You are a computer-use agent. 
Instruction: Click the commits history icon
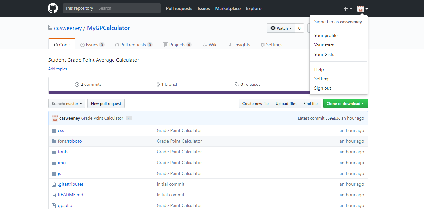(x=77, y=85)
